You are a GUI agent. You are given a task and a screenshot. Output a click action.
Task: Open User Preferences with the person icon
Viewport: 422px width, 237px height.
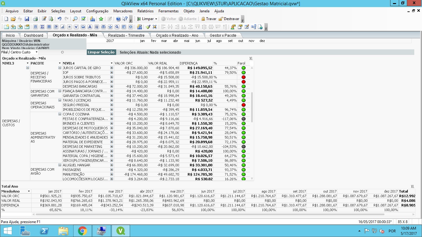pos(233,27)
